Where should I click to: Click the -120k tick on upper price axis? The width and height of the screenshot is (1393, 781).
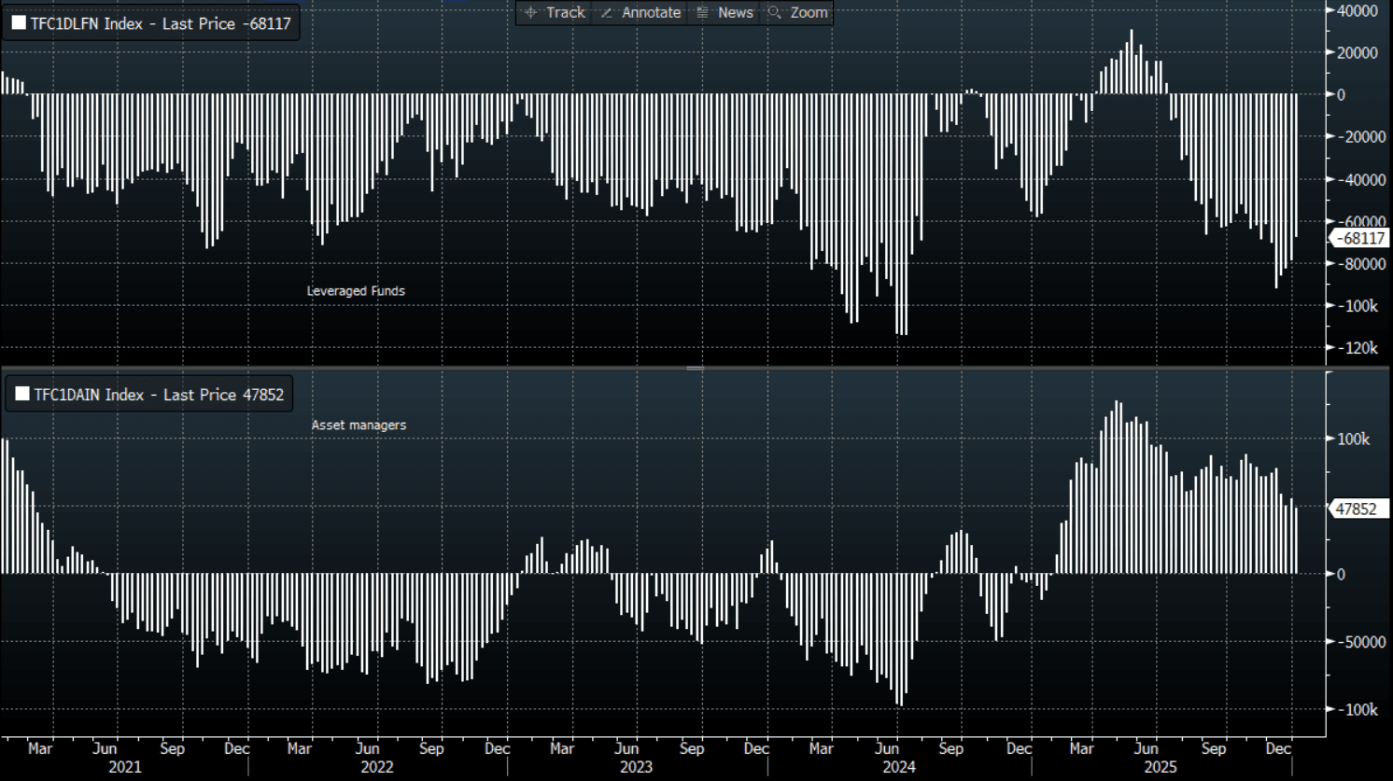pyautogui.click(x=1359, y=348)
